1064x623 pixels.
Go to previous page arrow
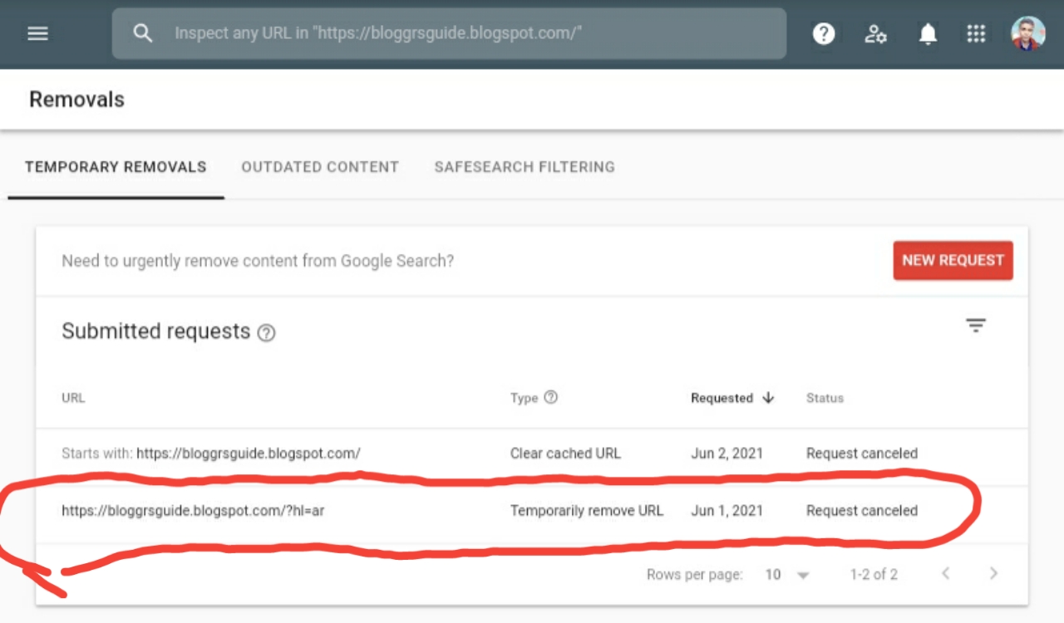coord(945,574)
